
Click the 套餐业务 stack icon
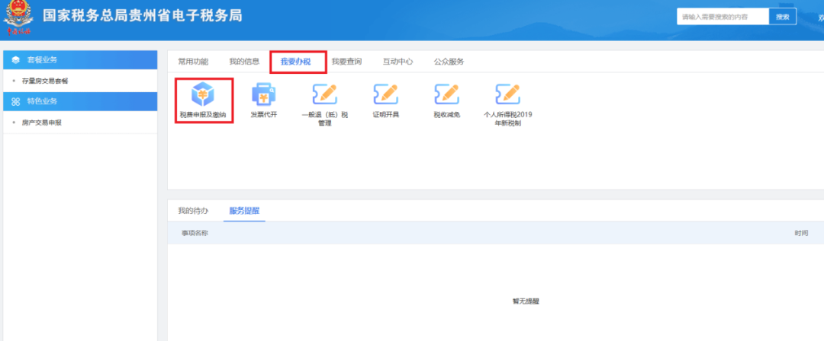pos(16,60)
